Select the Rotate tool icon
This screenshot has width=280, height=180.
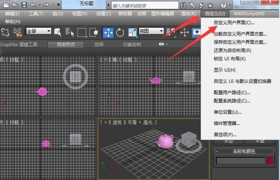tap(120, 33)
